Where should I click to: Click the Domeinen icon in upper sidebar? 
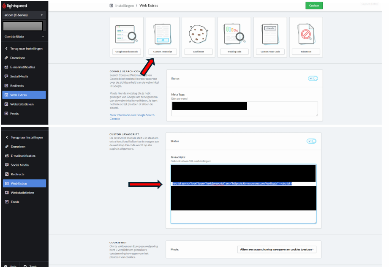[6, 58]
